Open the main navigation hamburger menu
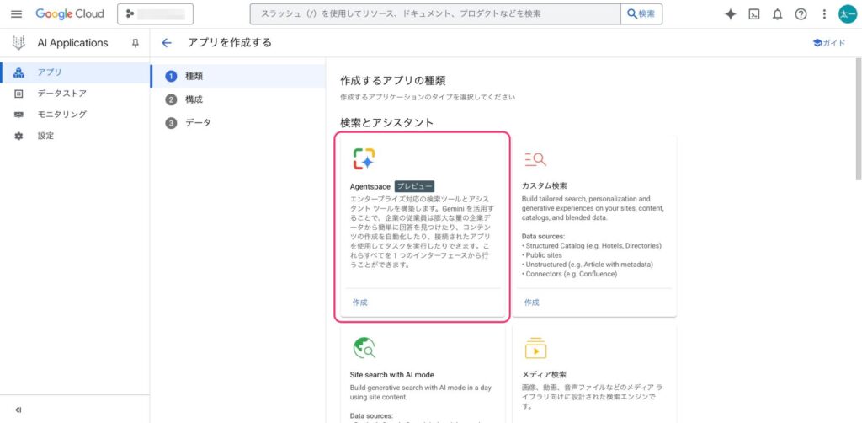Screen dimensions: 862x423 click(x=17, y=14)
